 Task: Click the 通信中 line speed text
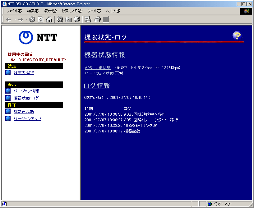pos(148,68)
